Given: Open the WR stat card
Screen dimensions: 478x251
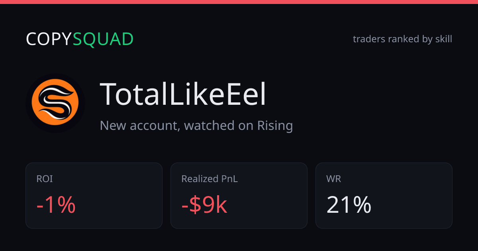Looking at the screenshot, I should click(384, 196).
